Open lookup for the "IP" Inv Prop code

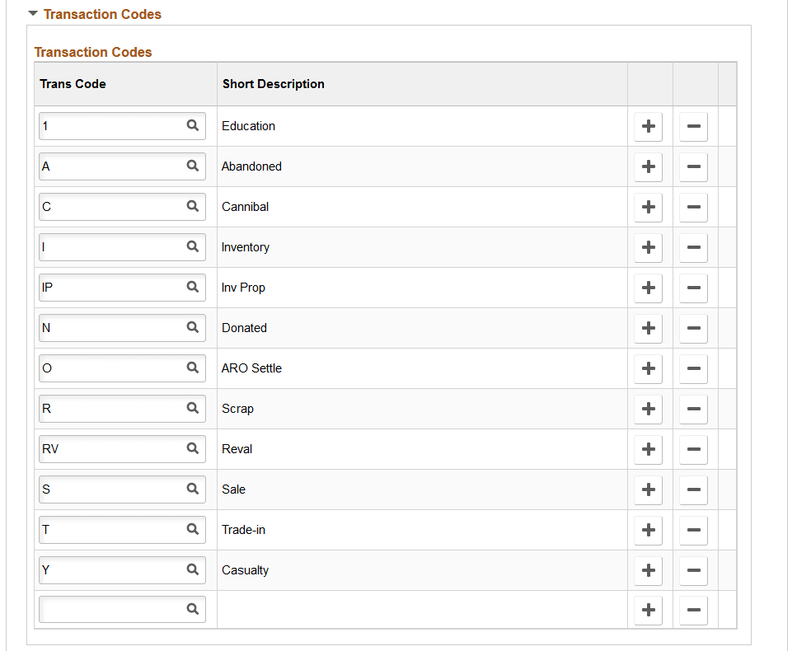pos(191,287)
